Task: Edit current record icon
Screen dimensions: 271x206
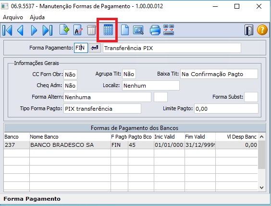Action: click(78, 30)
